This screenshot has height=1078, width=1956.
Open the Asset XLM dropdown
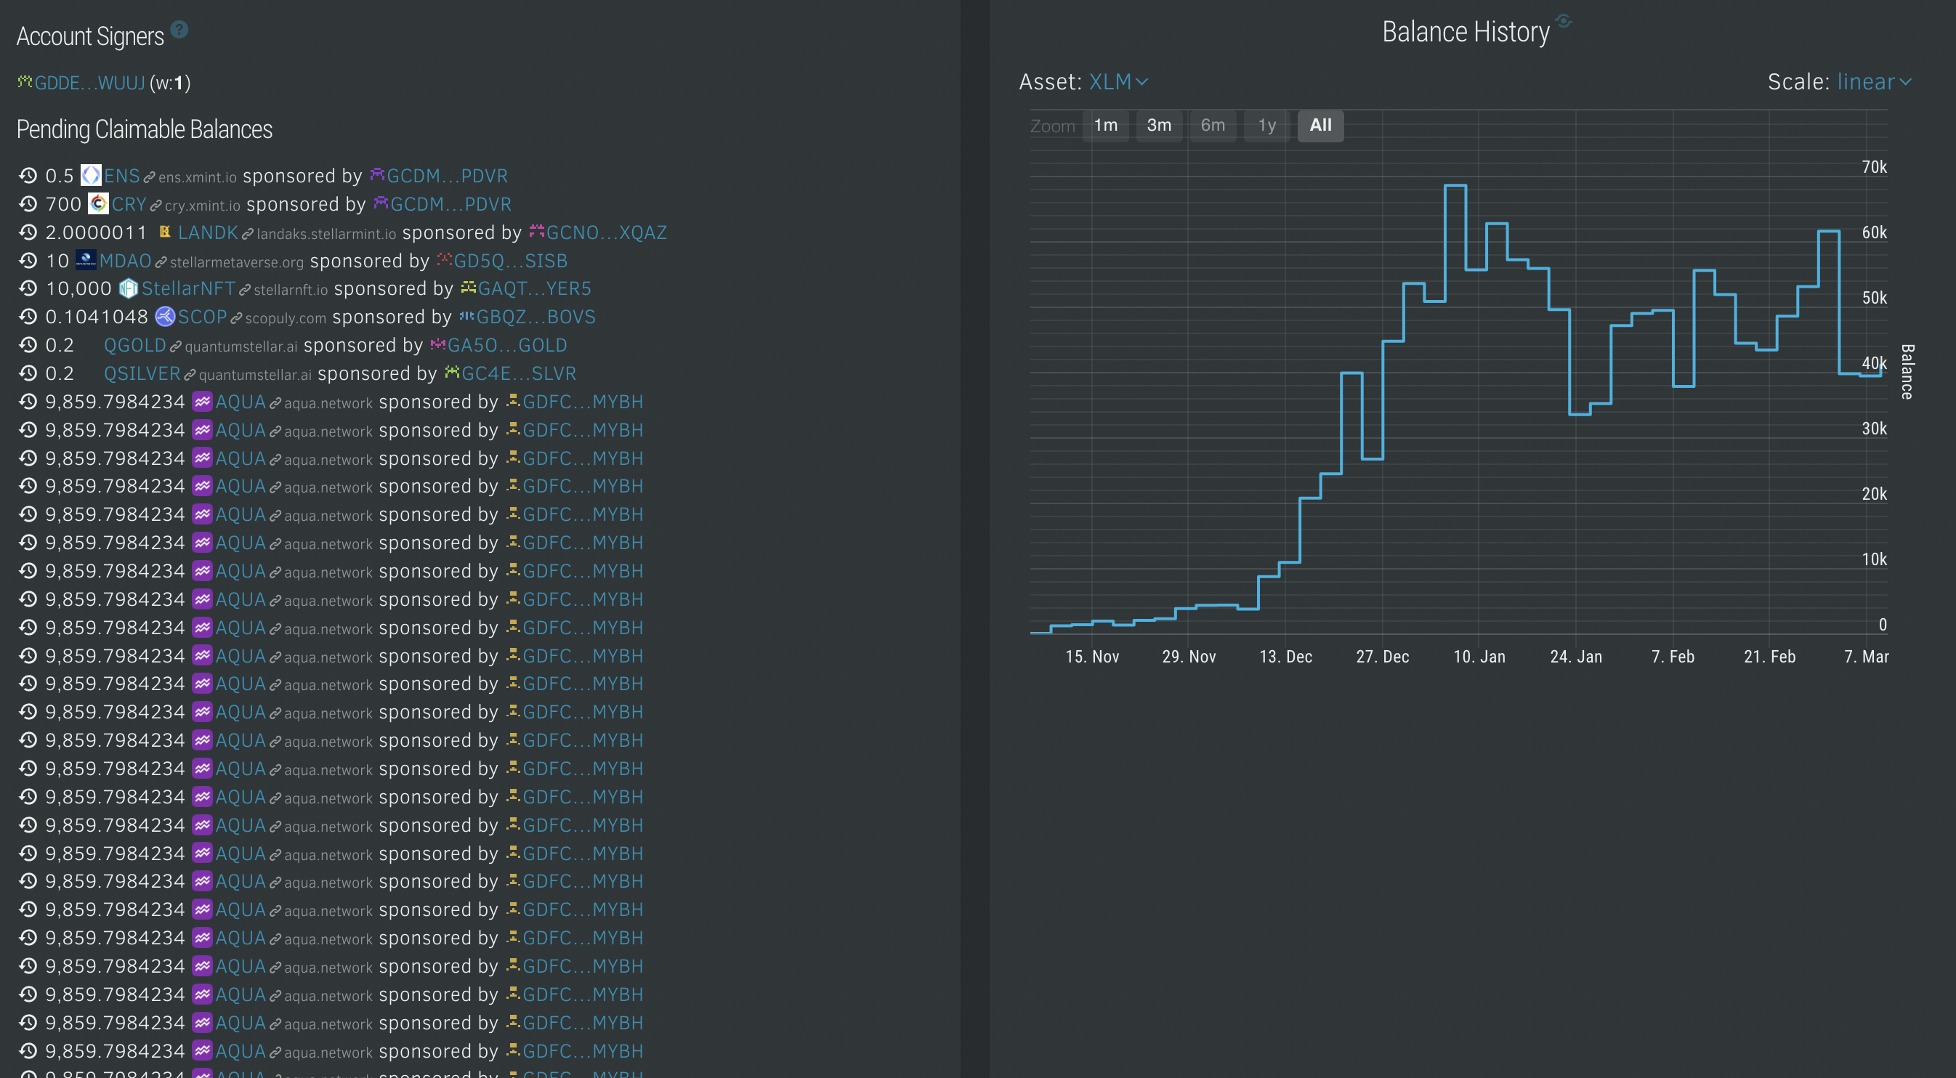1118,82
